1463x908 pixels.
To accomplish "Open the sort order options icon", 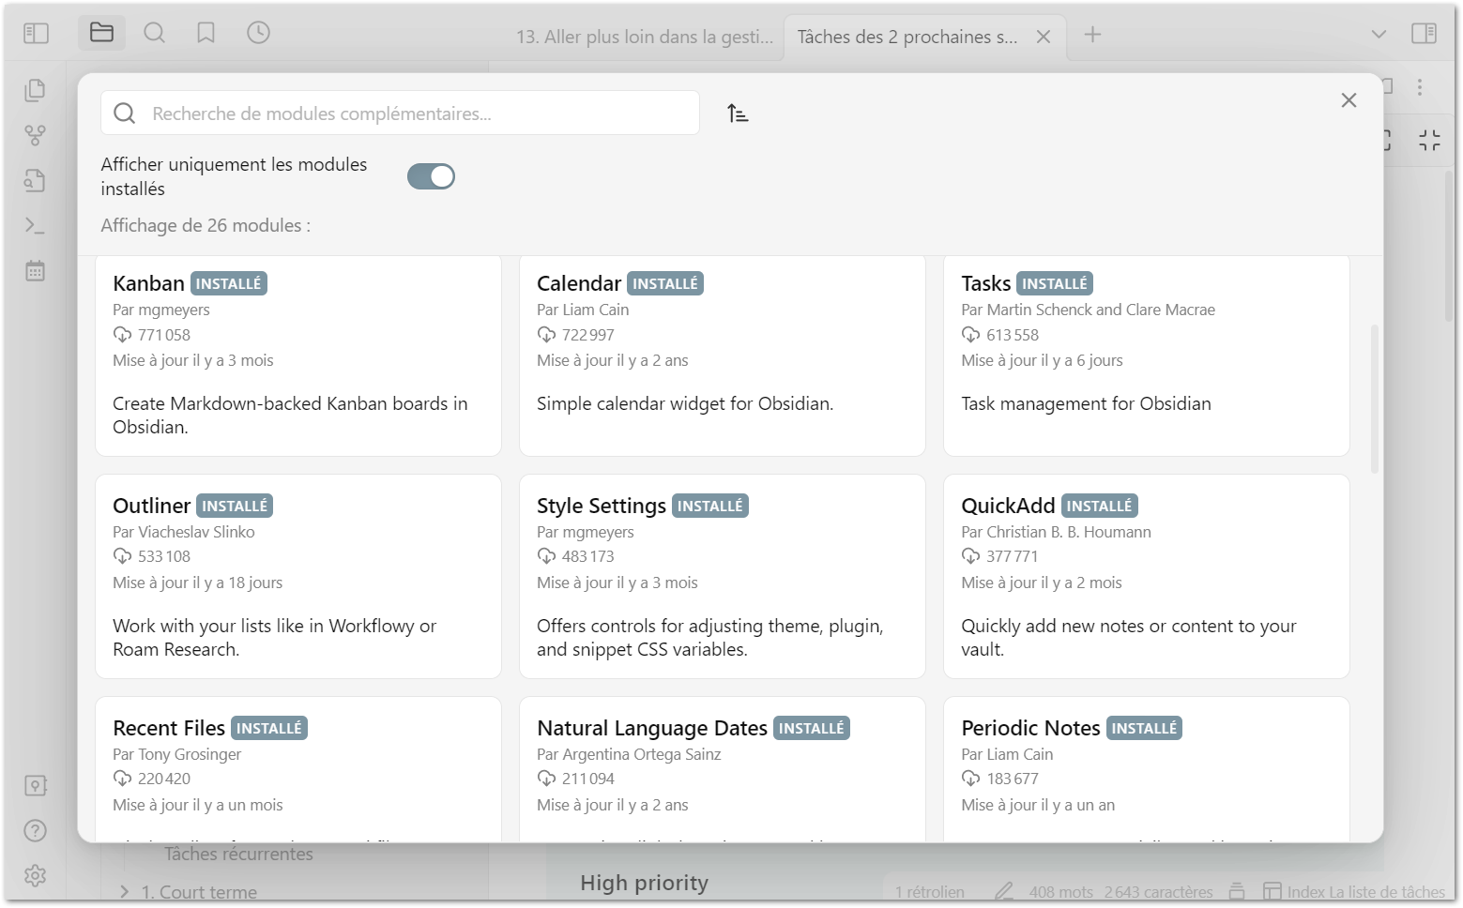I will click(738, 113).
